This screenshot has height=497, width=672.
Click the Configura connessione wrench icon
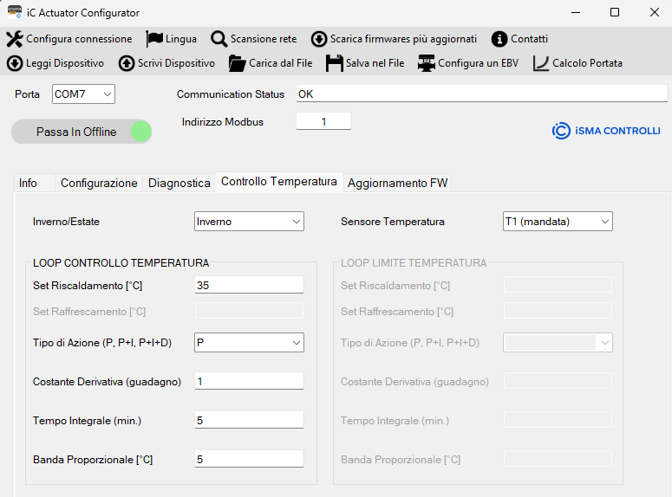pyautogui.click(x=15, y=39)
